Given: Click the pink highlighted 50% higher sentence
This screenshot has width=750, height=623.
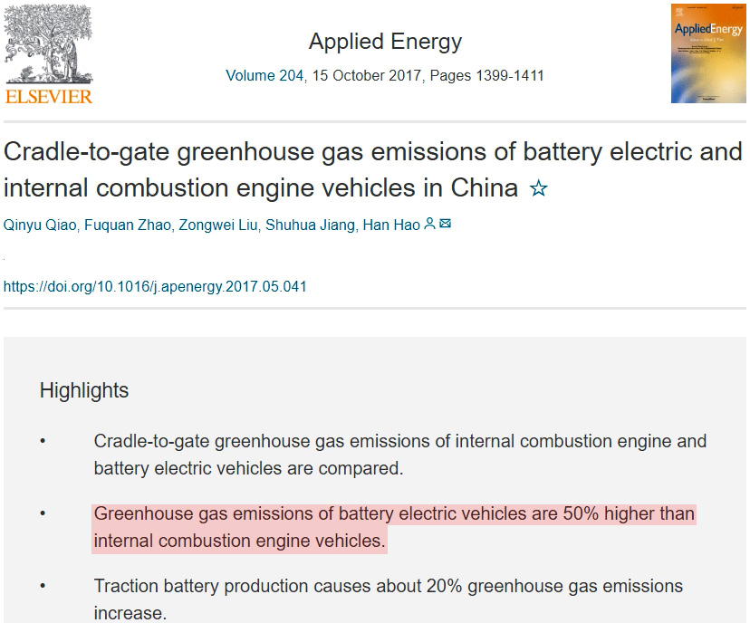Looking at the screenshot, I should click(394, 527).
